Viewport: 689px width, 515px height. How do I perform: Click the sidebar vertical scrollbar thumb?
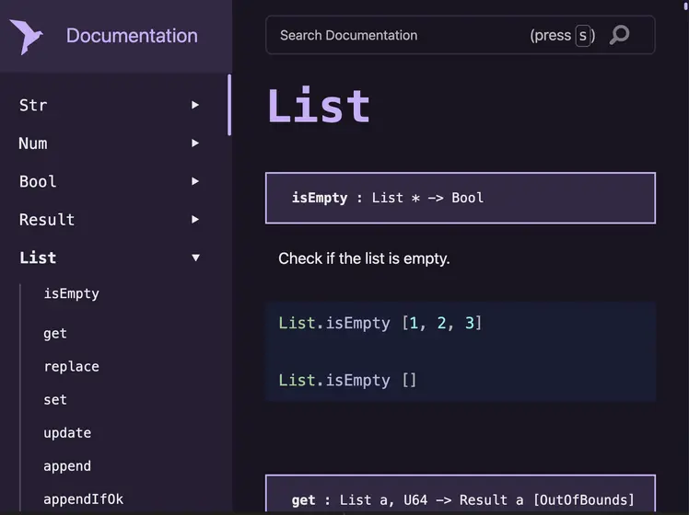(229, 105)
